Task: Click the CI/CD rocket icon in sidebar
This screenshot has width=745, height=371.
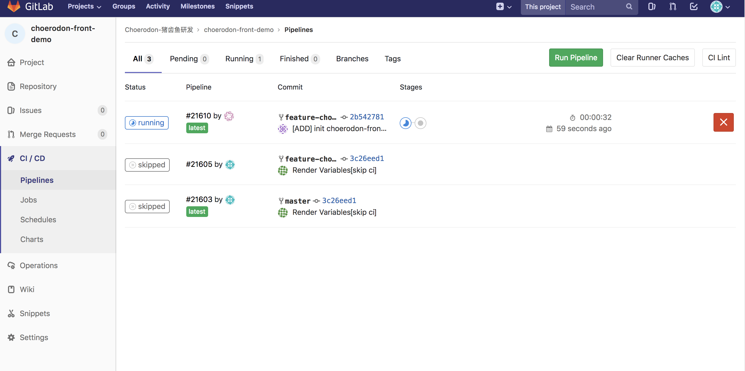Action: click(x=12, y=158)
